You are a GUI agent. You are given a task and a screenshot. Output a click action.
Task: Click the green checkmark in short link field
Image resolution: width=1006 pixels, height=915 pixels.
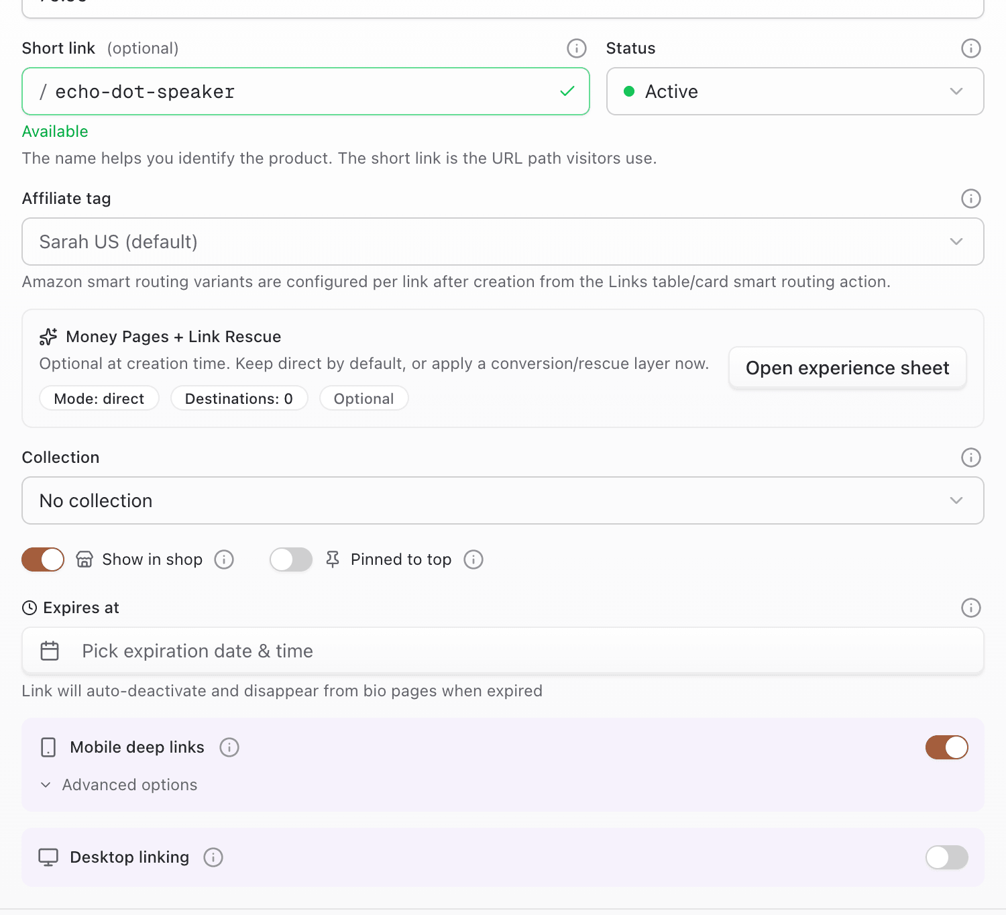(x=567, y=91)
